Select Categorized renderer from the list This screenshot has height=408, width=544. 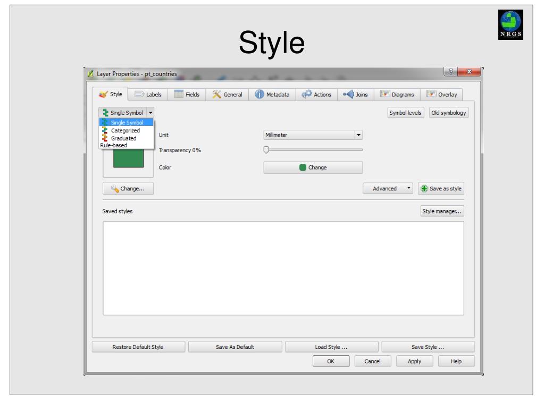tap(126, 130)
